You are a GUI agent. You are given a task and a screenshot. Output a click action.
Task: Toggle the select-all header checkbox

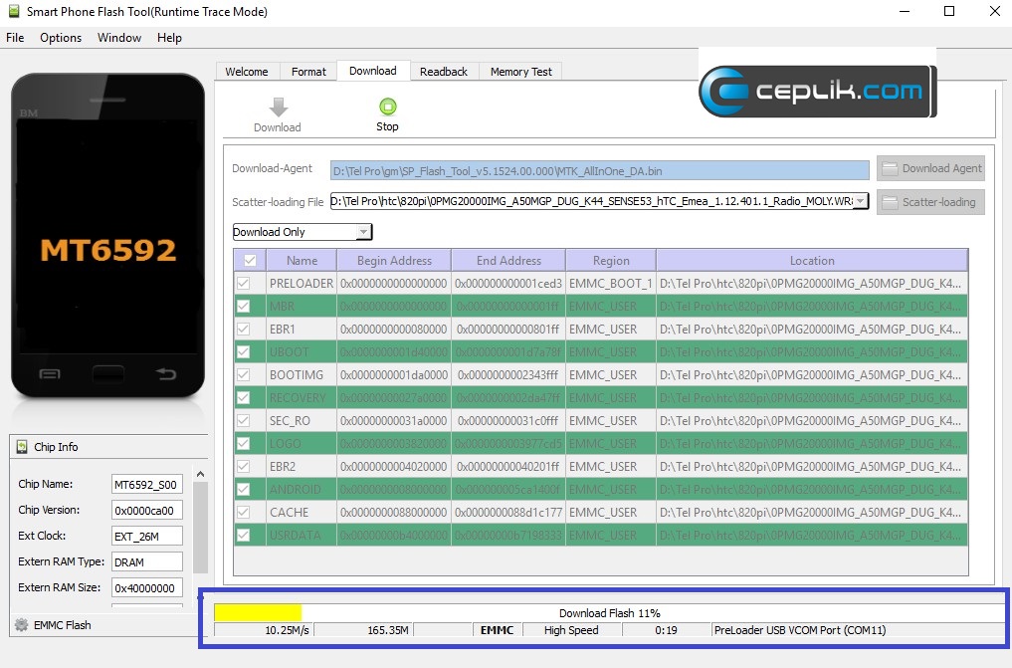(250, 261)
